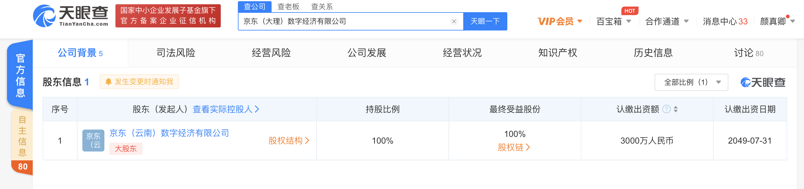Expand the VIP member dropdown
This screenshot has height=189, width=804.
point(560,21)
